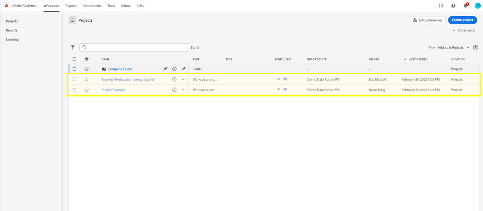Favorite the Project Example star
The width and height of the screenshot is (483, 211).
tap(86, 90)
